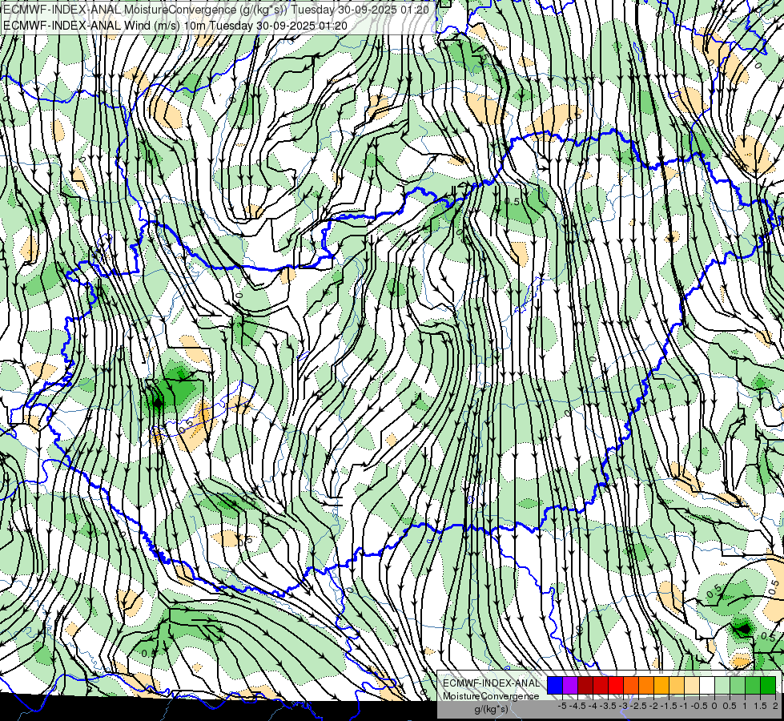784x721 pixels.
Task: Click the legend tick value -0.5
Action: 699,706
